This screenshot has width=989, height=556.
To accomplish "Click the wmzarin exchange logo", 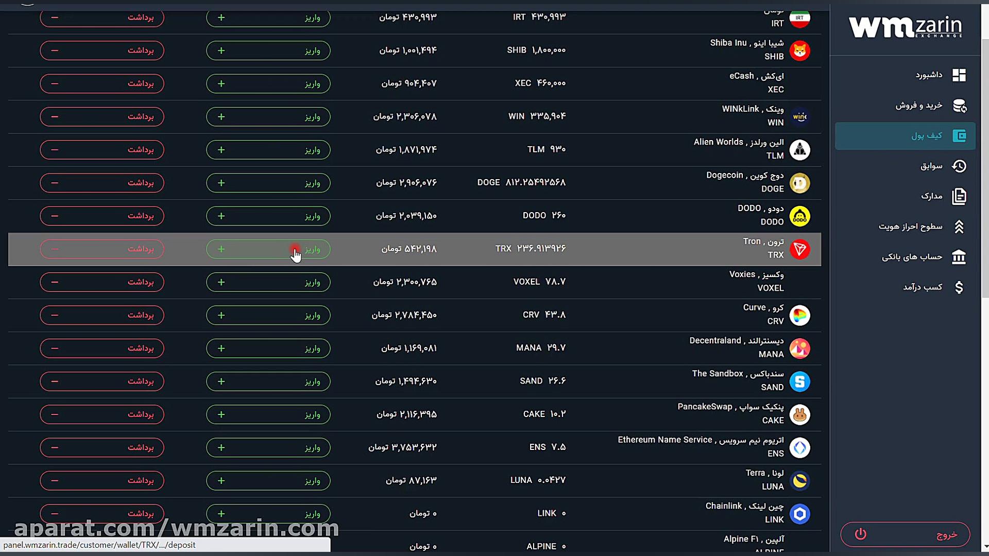I will (906, 27).
